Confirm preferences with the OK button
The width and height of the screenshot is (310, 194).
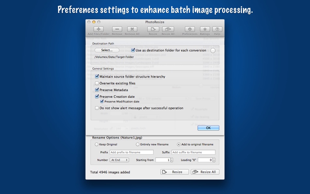pyautogui.click(x=209, y=128)
